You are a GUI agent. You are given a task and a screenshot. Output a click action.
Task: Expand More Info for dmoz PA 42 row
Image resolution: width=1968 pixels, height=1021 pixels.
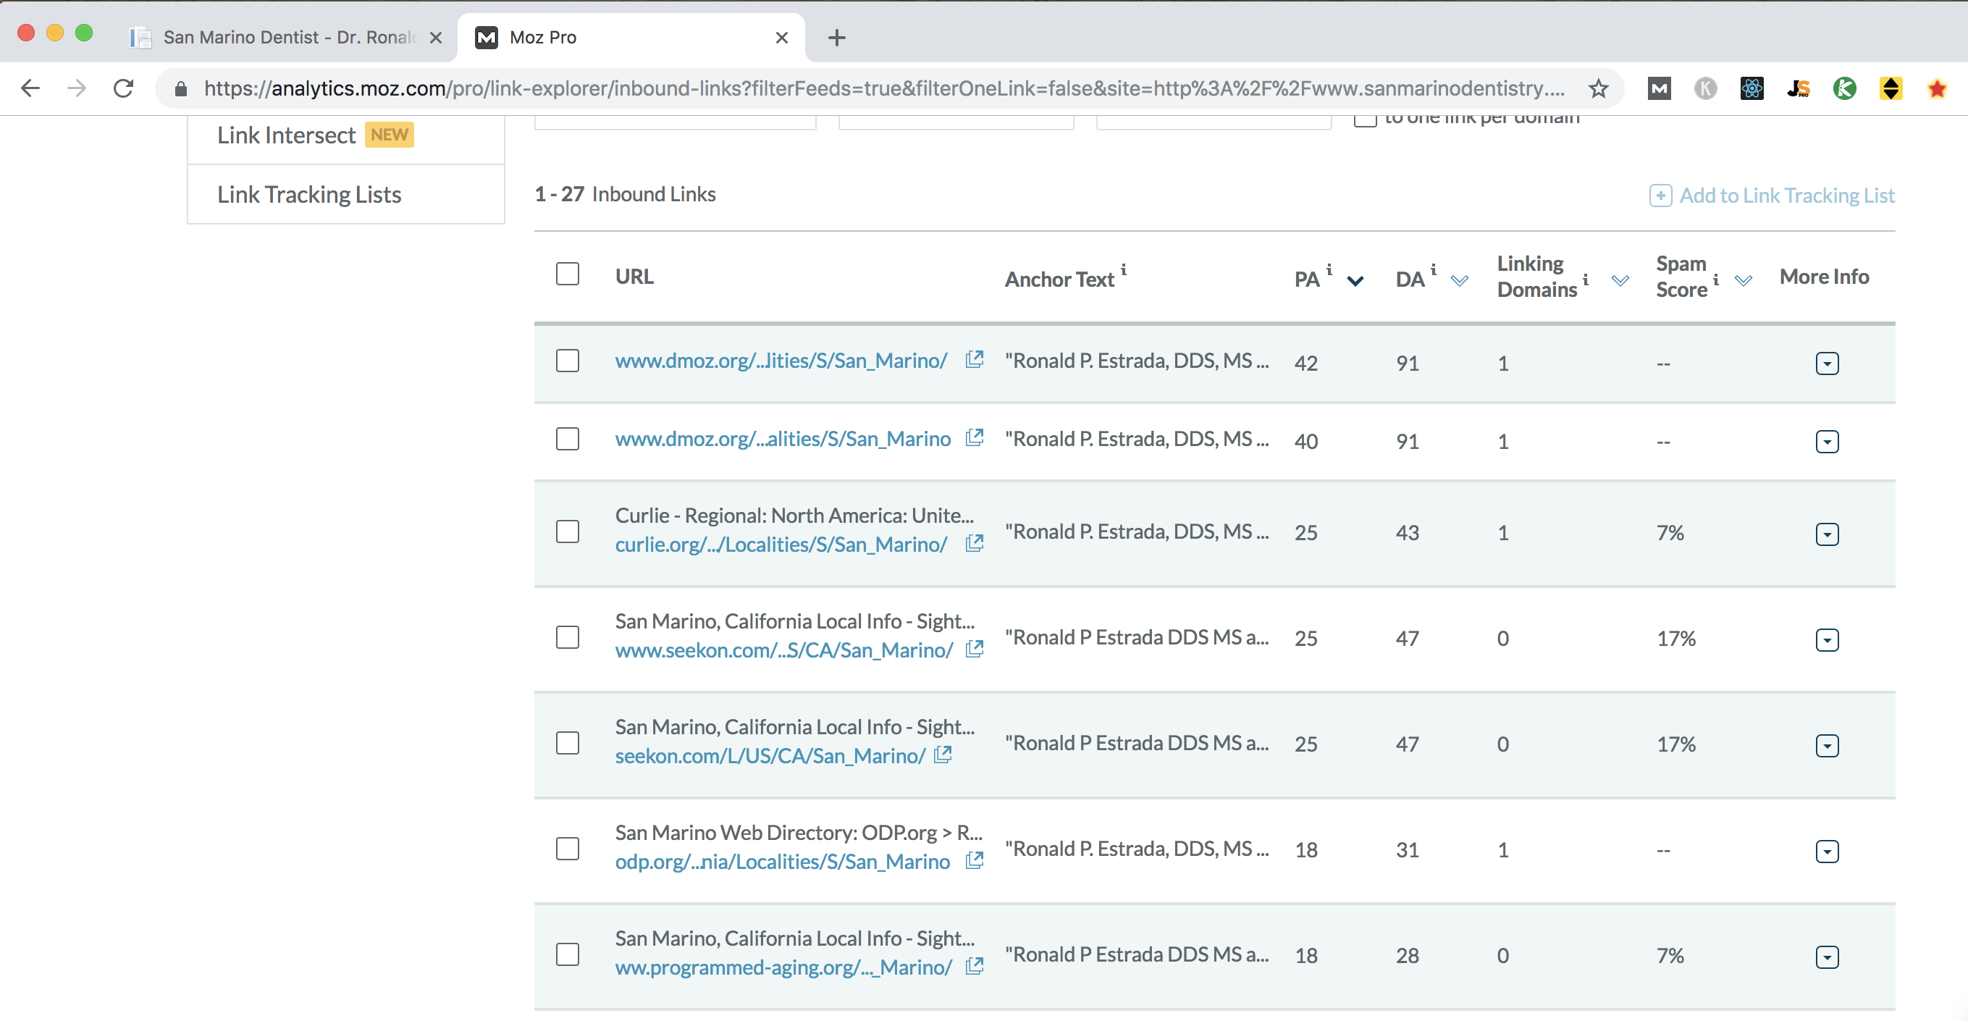pos(1827,363)
